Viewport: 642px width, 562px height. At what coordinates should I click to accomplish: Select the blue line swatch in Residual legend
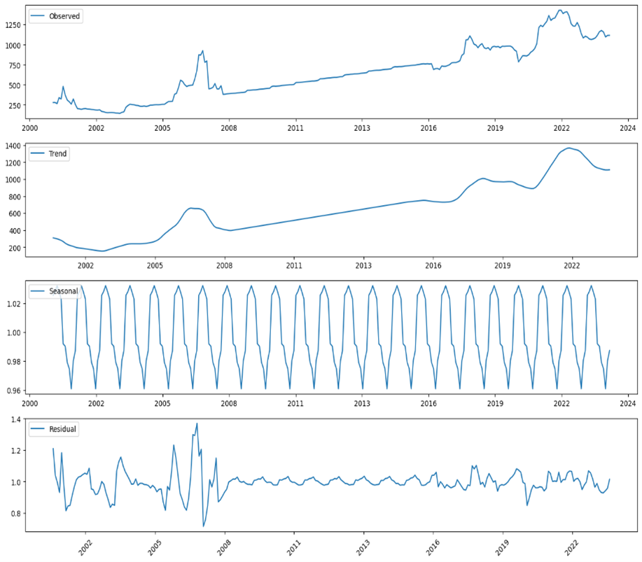[39, 428]
